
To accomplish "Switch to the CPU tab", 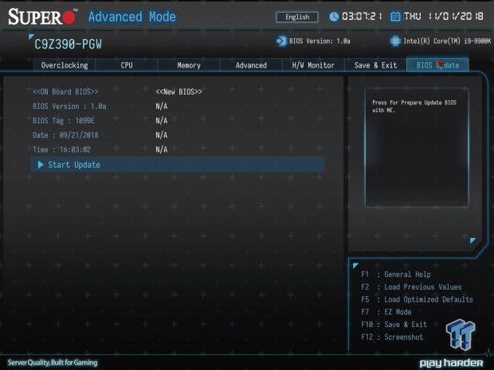I will coord(127,65).
